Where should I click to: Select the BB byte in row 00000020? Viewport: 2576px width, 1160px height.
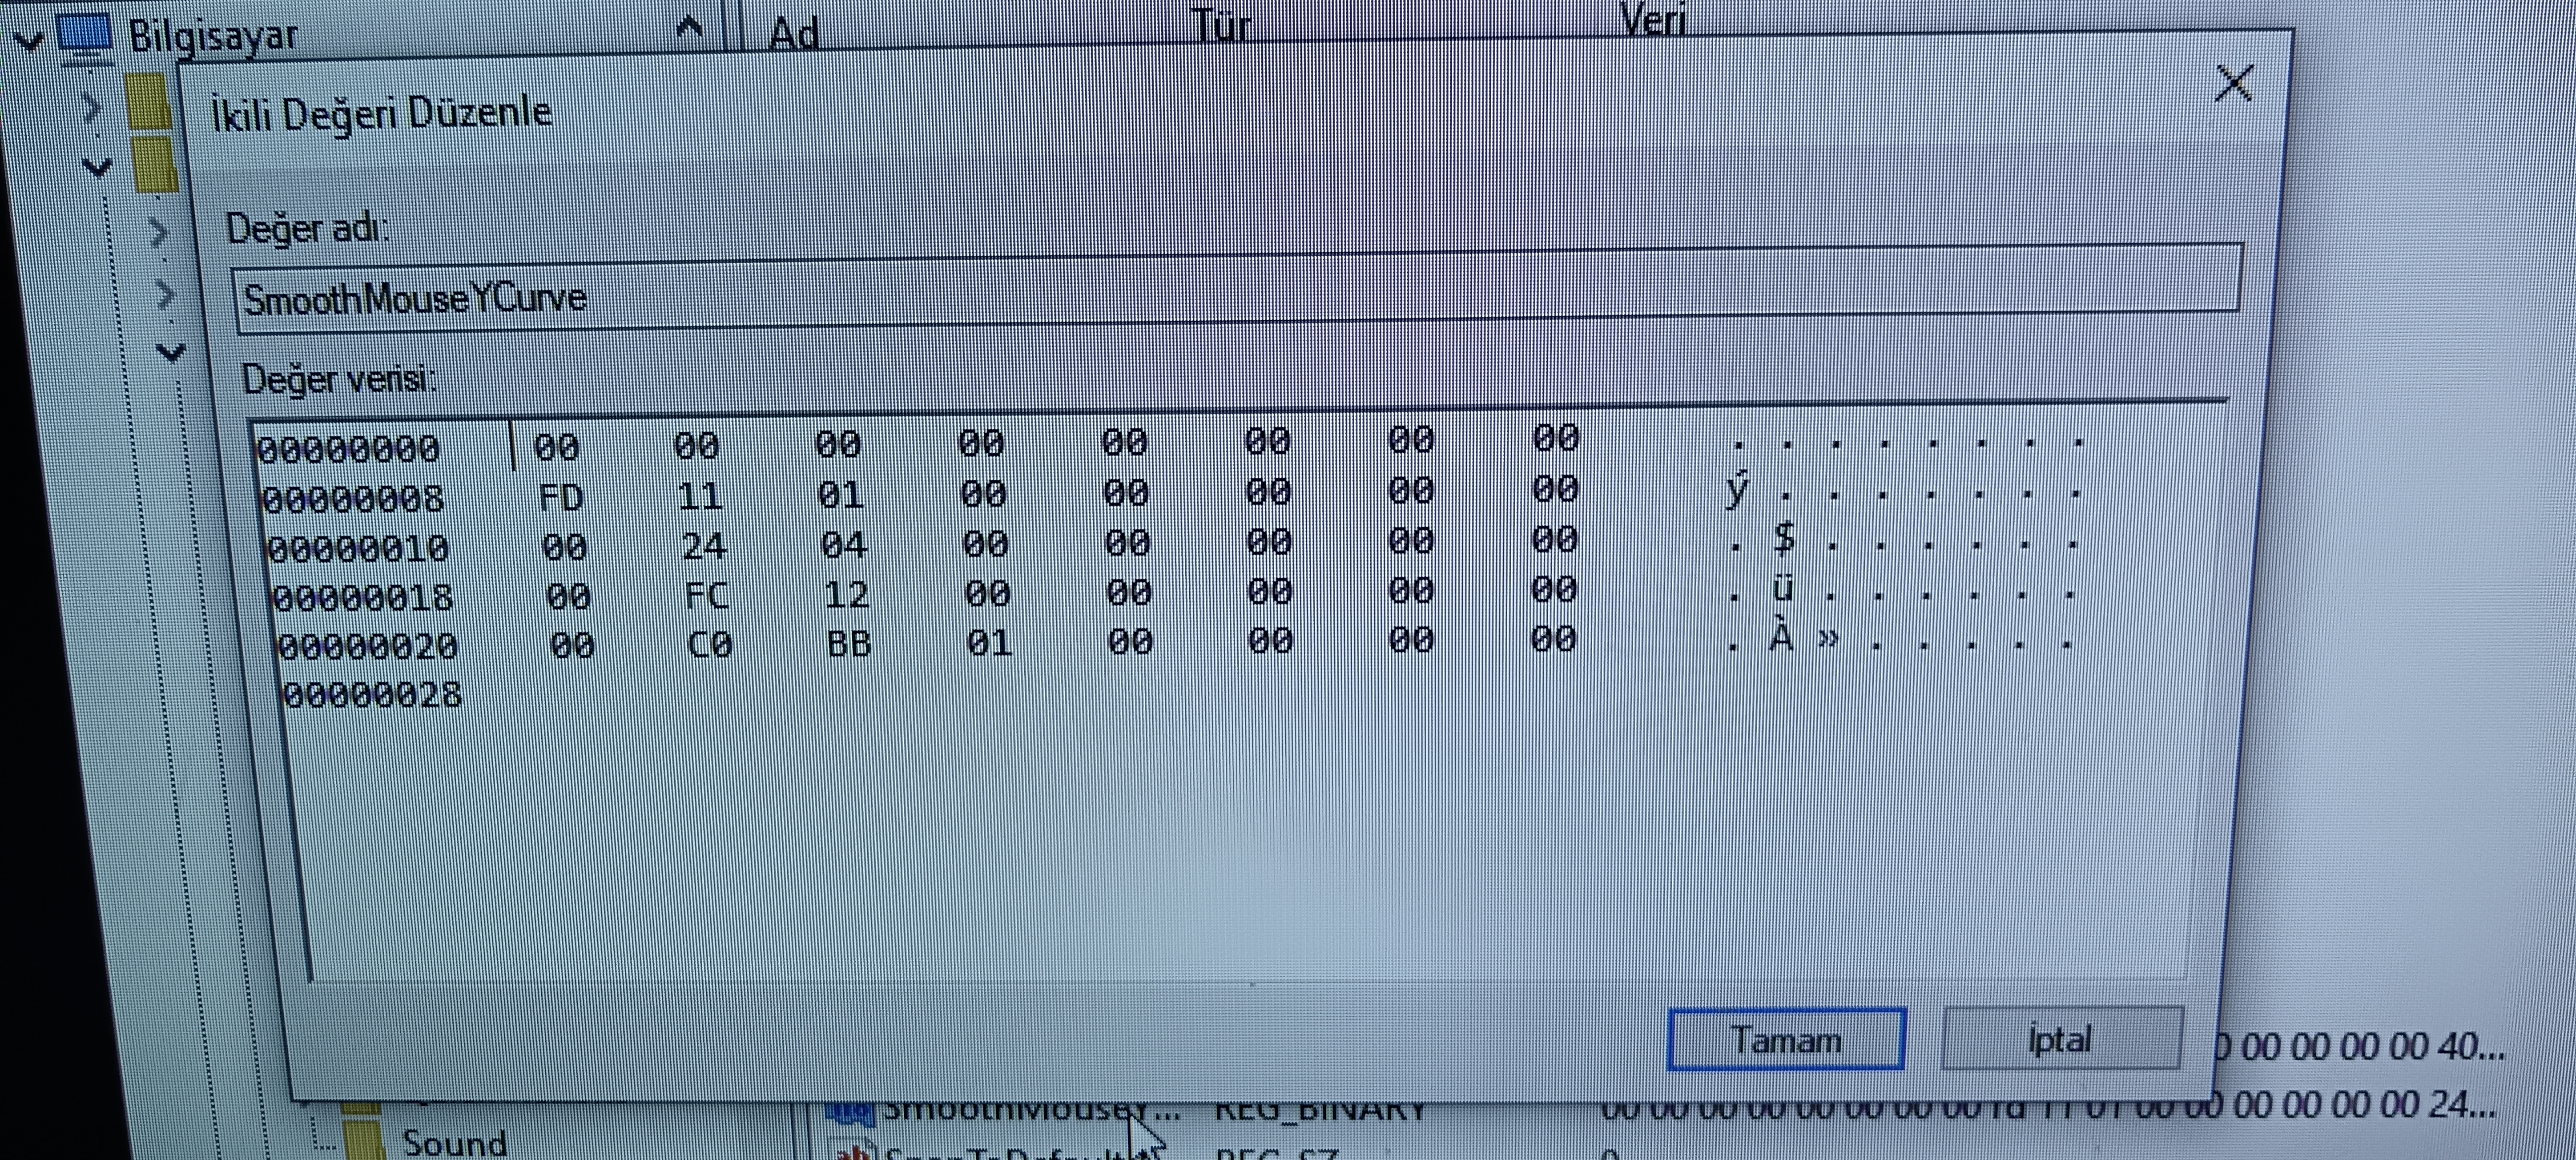point(849,643)
